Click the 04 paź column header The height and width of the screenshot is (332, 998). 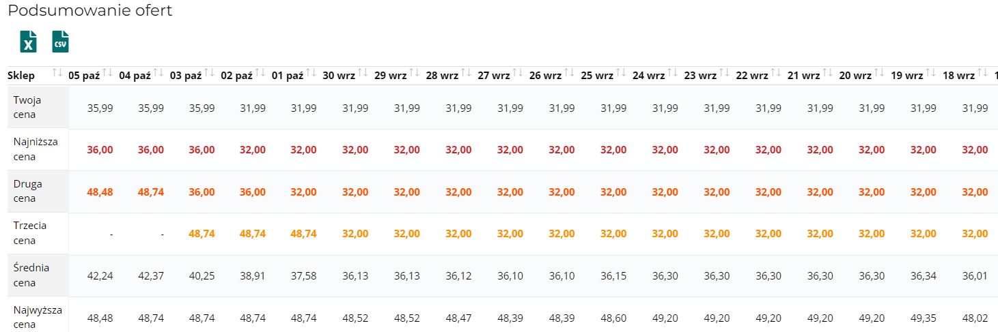click(x=135, y=76)
